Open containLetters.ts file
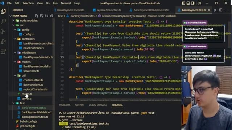Screen dimensions: 232x130 tap(33, 80)
